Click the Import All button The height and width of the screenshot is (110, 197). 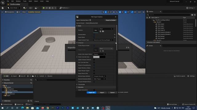click(x=91, y=93)
